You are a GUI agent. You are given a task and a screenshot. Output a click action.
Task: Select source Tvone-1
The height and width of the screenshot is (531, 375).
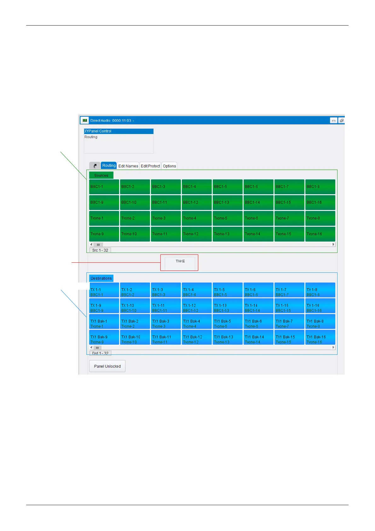(x=104, y=218)
